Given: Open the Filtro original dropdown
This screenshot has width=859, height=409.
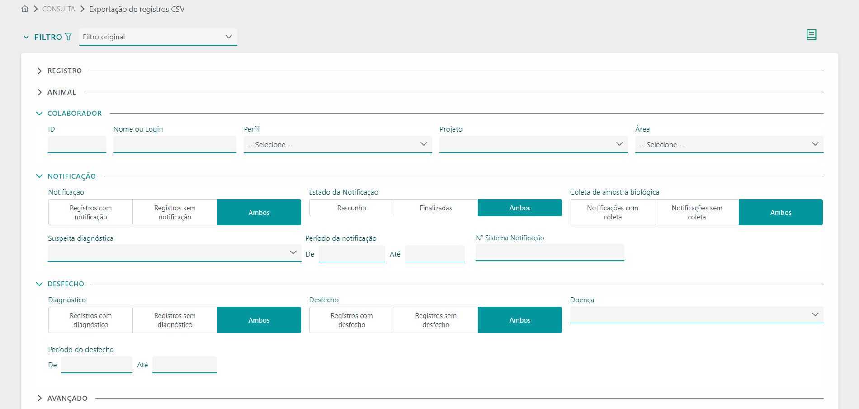Looking at the screenshot, I should (x=158, y=37).
